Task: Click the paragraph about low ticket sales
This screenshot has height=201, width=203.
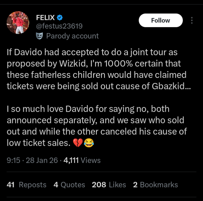Action: [95, 126]
